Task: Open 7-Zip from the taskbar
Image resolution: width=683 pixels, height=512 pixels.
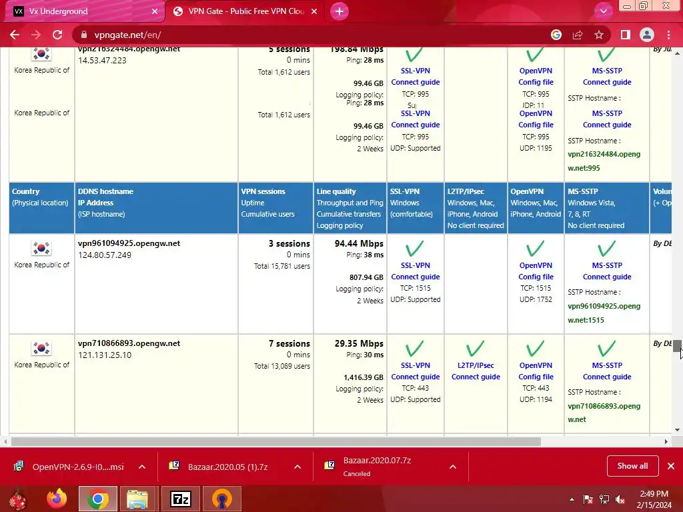Action: [x=181, y=499]
